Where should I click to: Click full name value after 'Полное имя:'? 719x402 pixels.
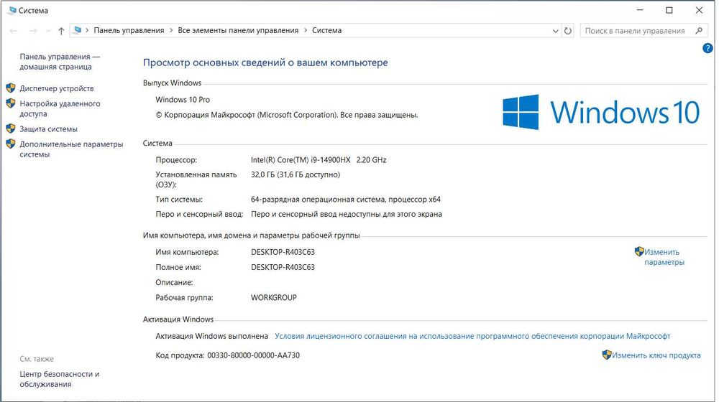(283, 267)
